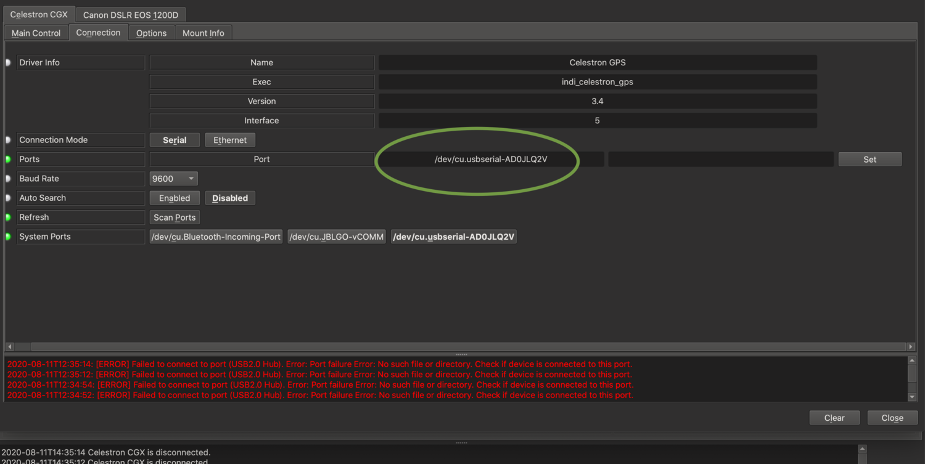Click the Auto Search status light
The height and width of the screenshot is (464, 925).
point(9,198)
